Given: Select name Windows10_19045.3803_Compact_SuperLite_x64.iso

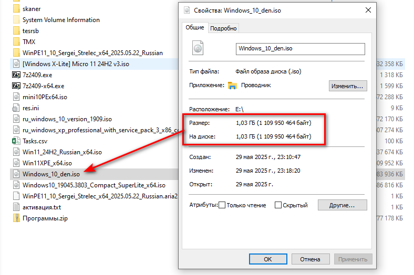Looking at the screenshot, I should point(94,185).
